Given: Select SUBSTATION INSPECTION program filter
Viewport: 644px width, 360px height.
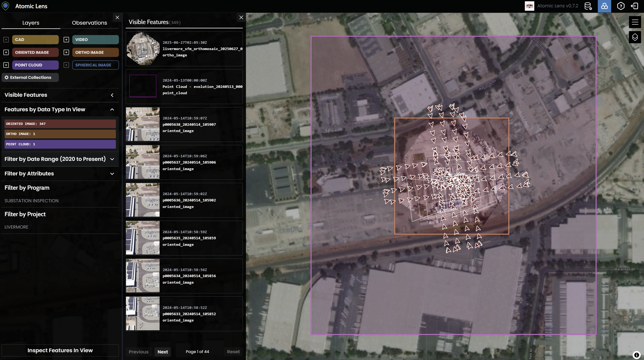Looking at the screenshot, I should (31, 201).
